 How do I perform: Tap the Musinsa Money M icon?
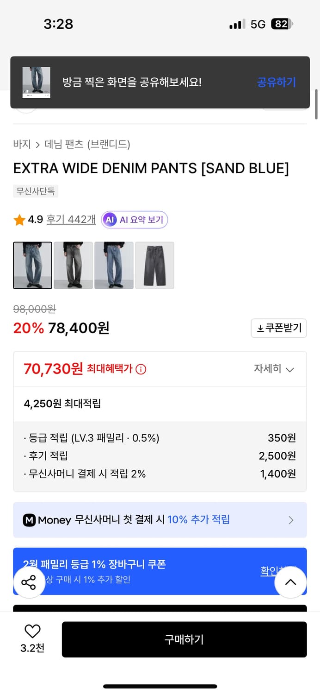point(29,519)
